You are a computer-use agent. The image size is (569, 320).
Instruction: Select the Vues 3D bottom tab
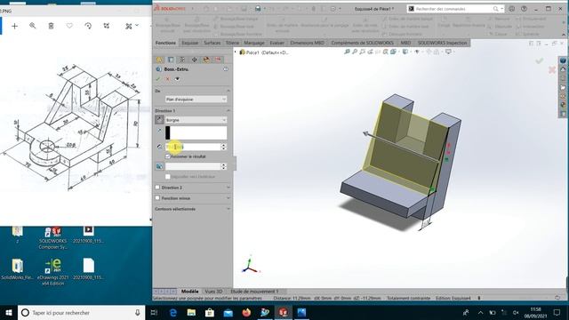(213, 292)
